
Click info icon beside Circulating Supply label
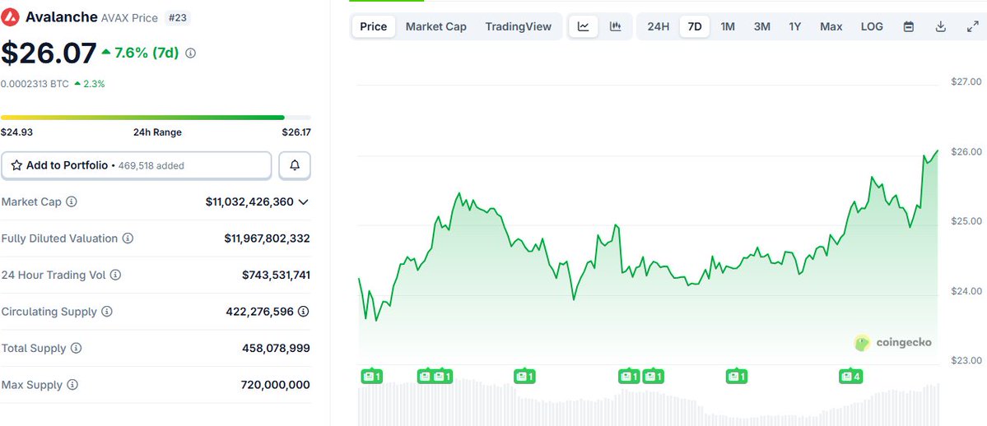(x=107, y=312)
